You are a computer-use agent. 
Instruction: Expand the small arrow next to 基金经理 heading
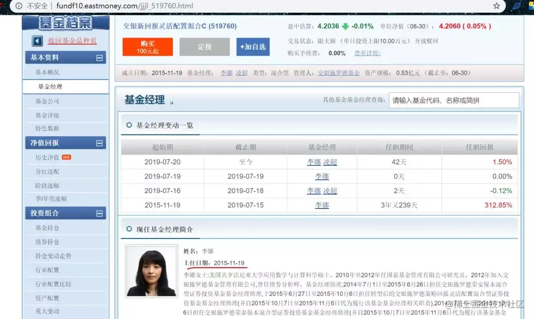pyautogui.click(x=171, y=102)
